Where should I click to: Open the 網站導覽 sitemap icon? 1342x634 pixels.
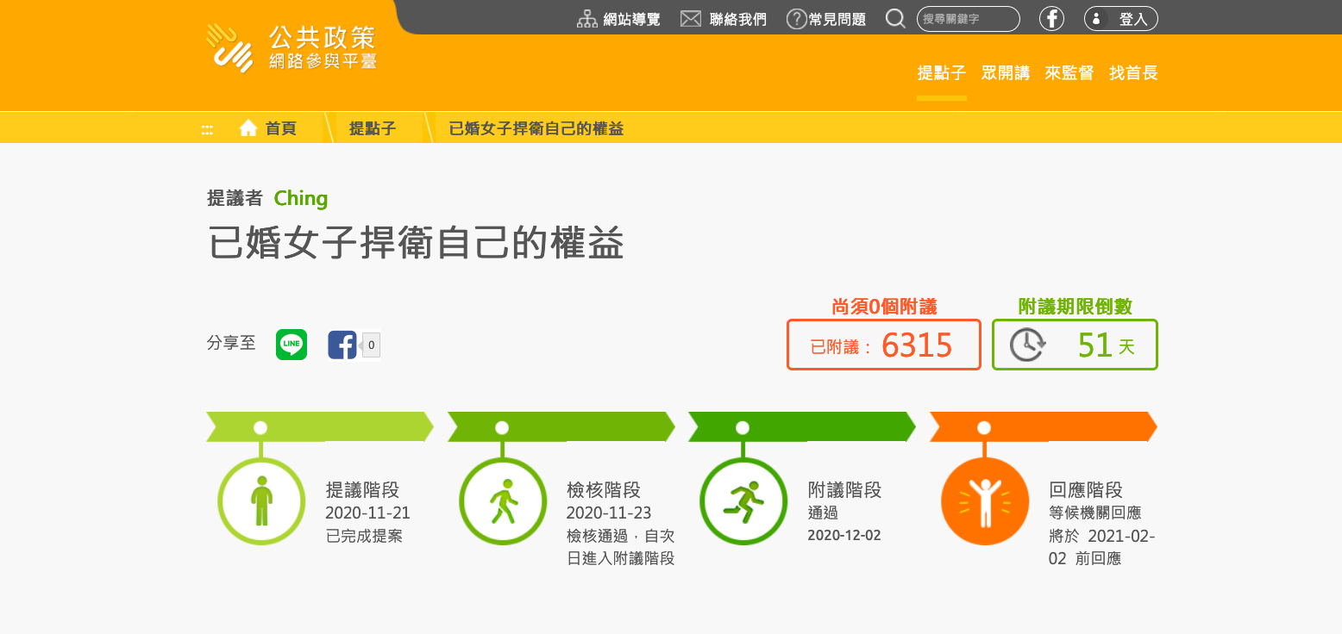(x=587, y=19)
